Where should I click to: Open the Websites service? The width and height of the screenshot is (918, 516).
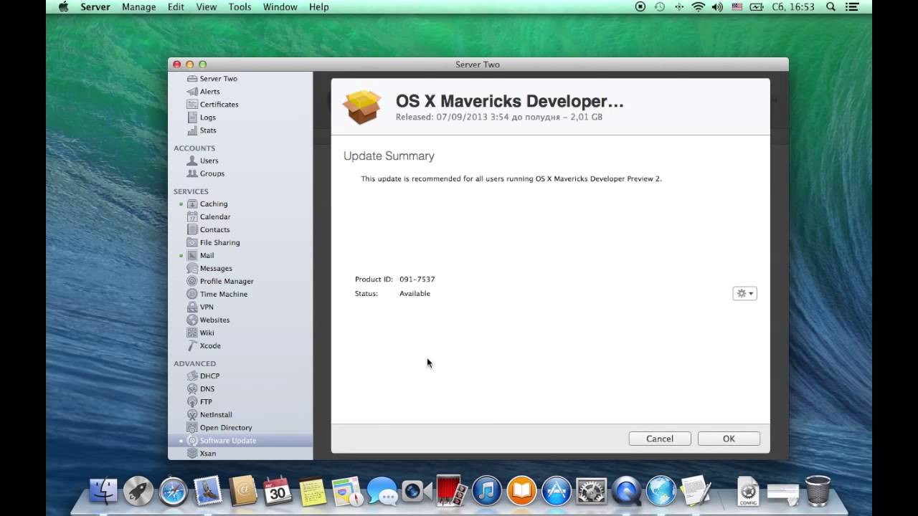pos(208,320)
